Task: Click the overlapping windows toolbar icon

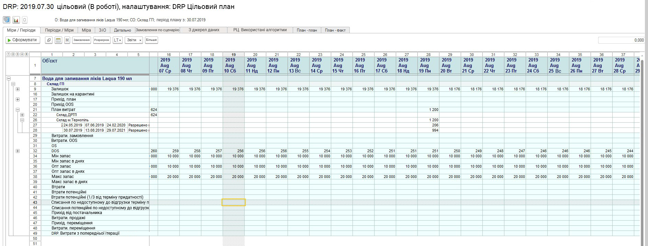Action: click(x=49, y=40)
